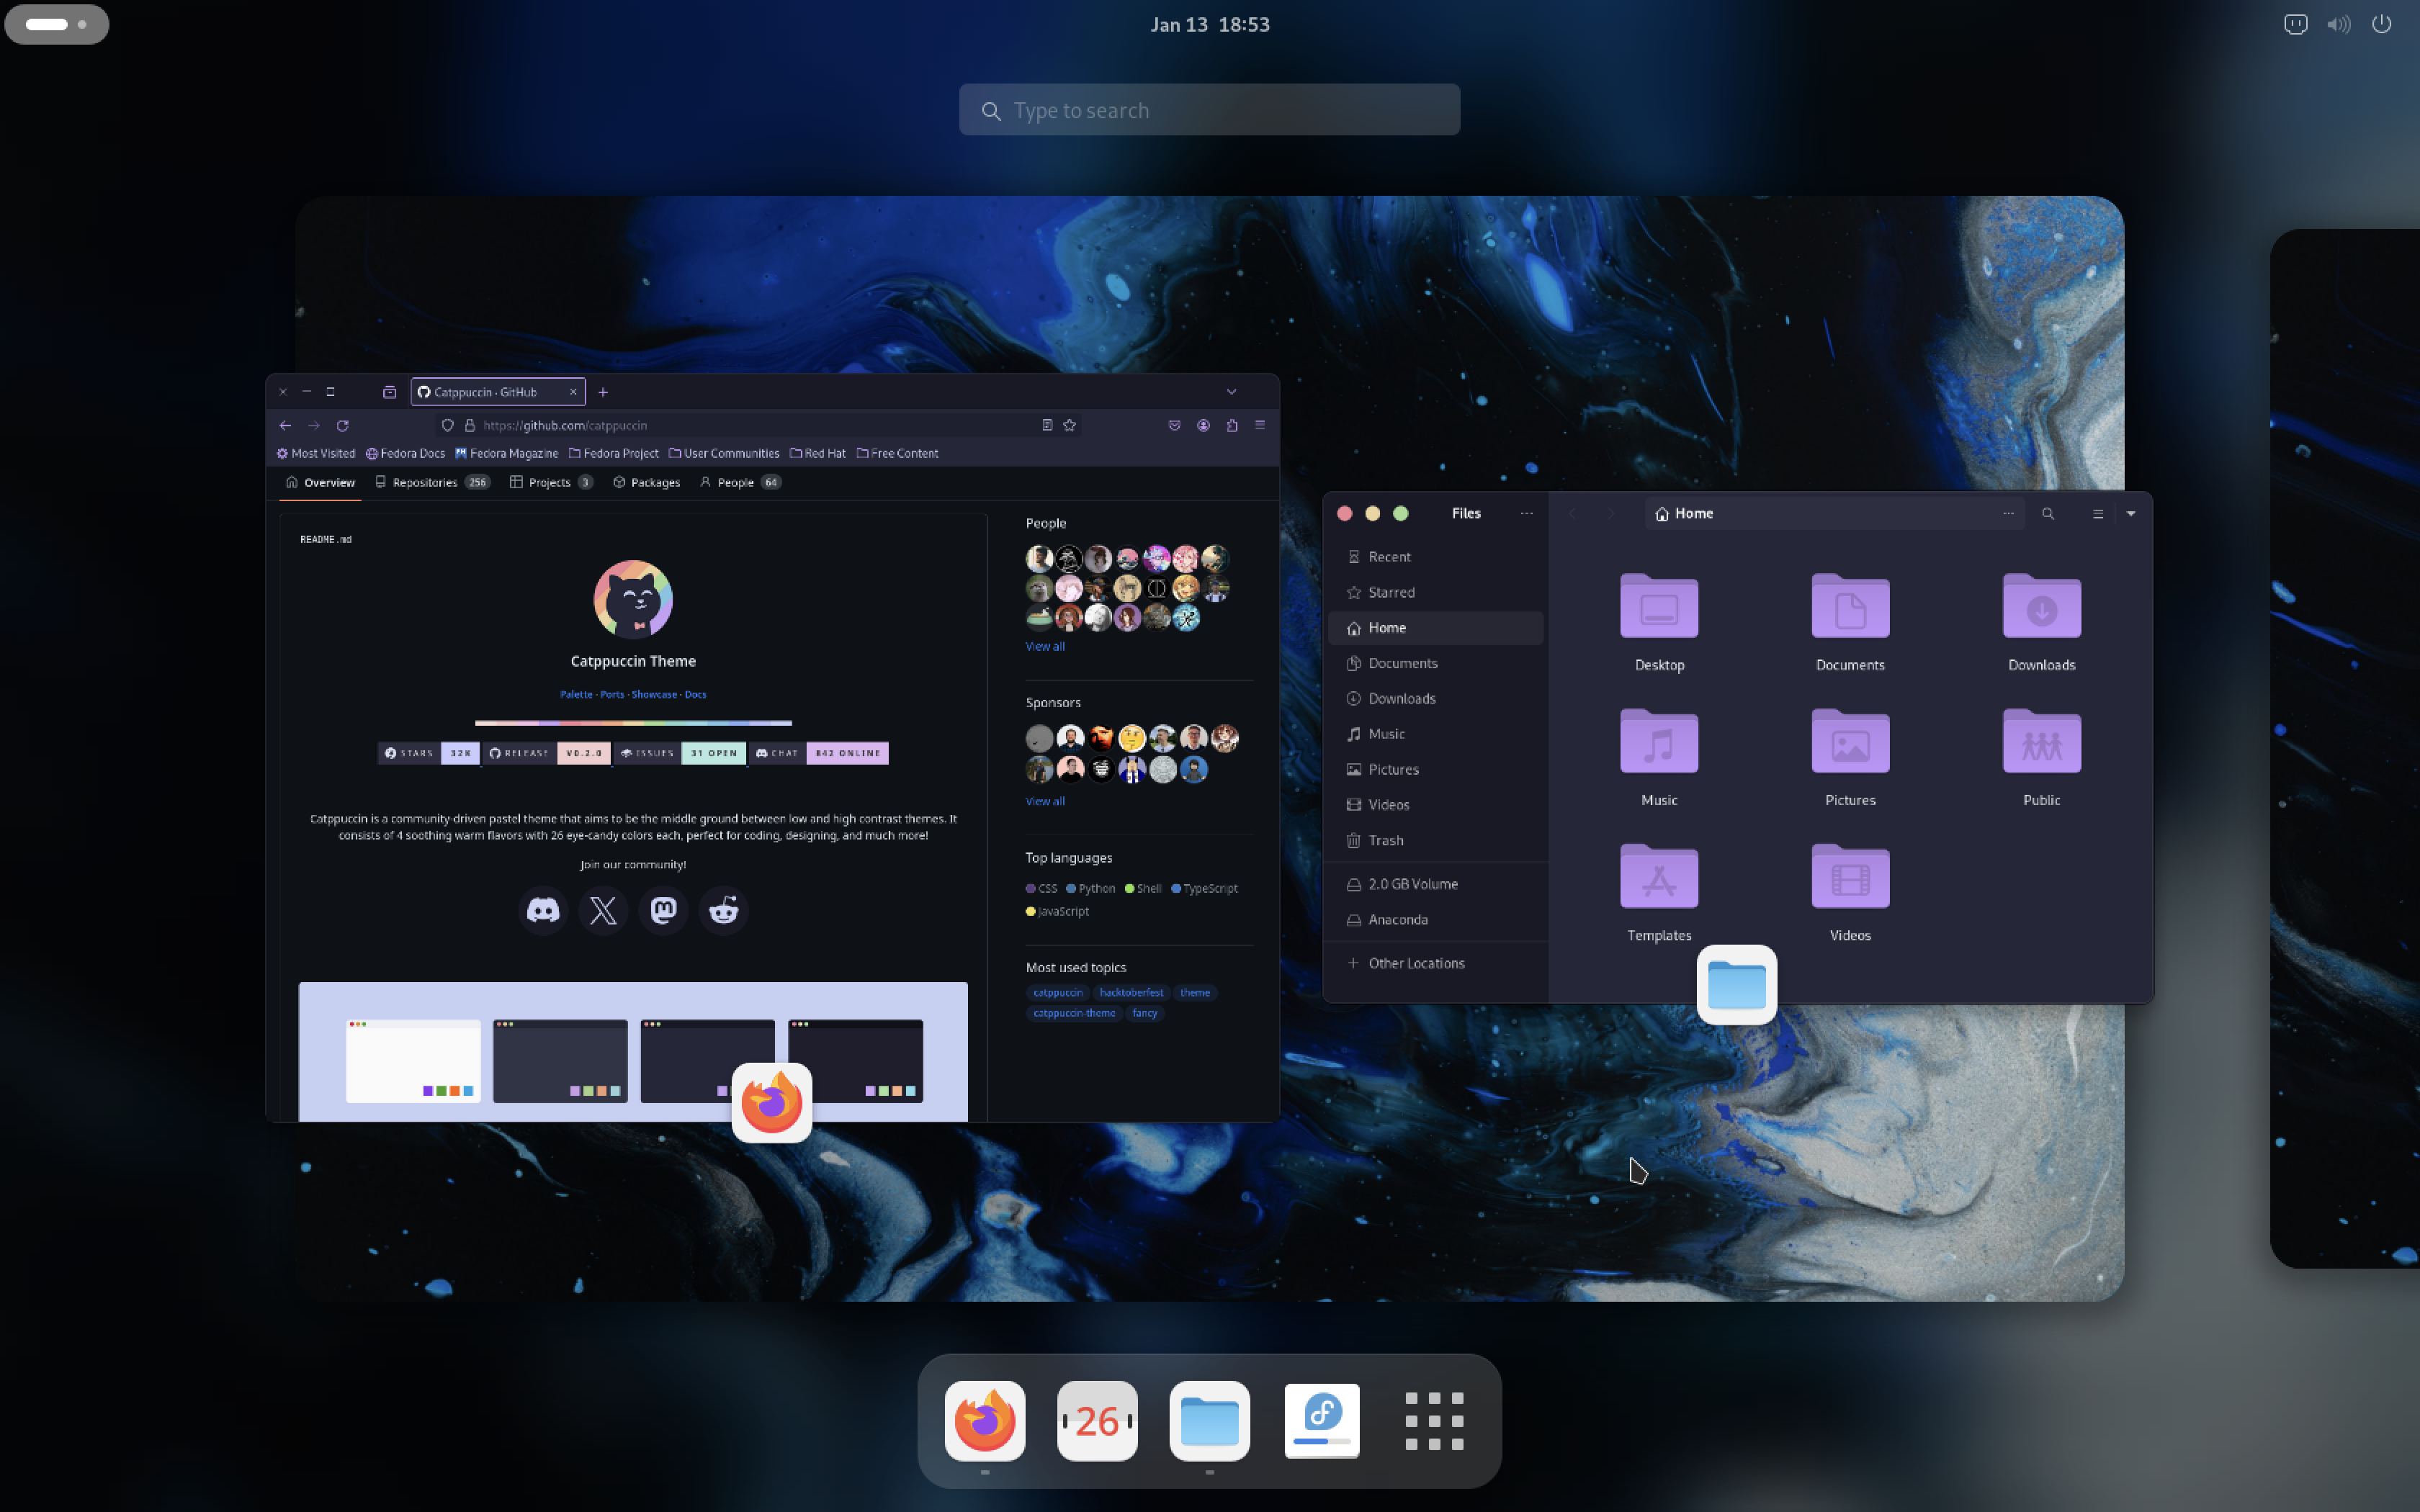The height and width of the screenshot is (1512, 2420).
Task: Click the Pocket save icon in Firefox toolbar
Action: click(1174, 425)
